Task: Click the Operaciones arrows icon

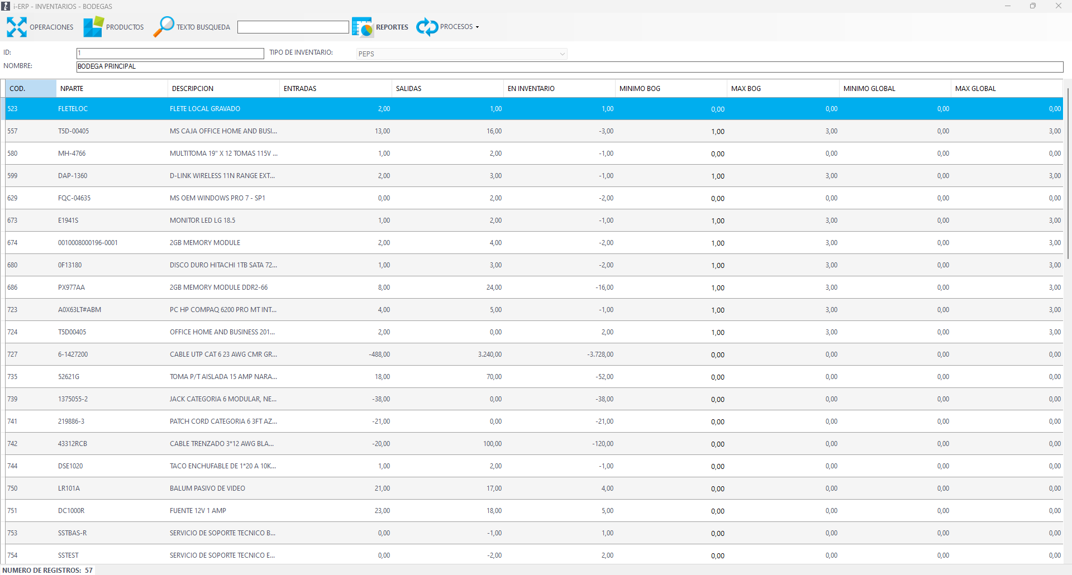Action: click(x=17, y=27)
